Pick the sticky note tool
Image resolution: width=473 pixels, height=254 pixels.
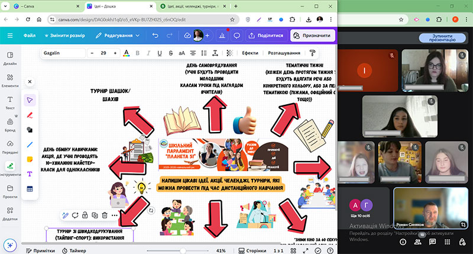30,159
